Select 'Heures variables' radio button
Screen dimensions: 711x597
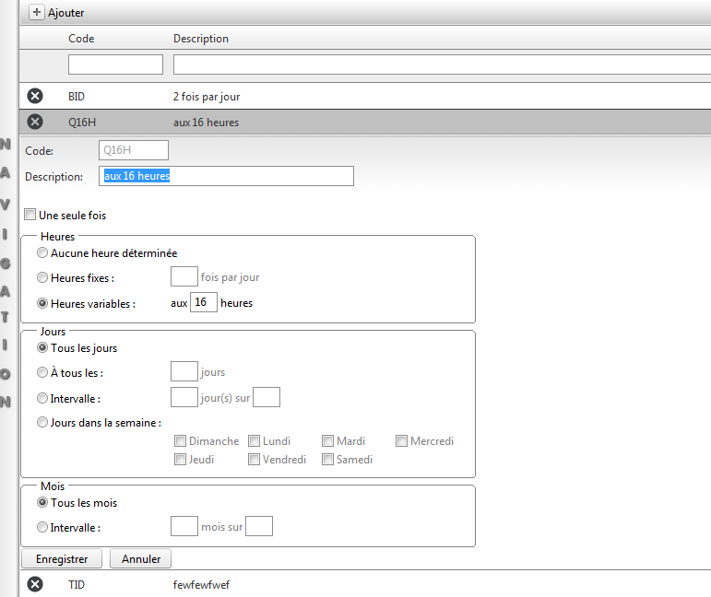pyautogui.click(x=42, y=303)
